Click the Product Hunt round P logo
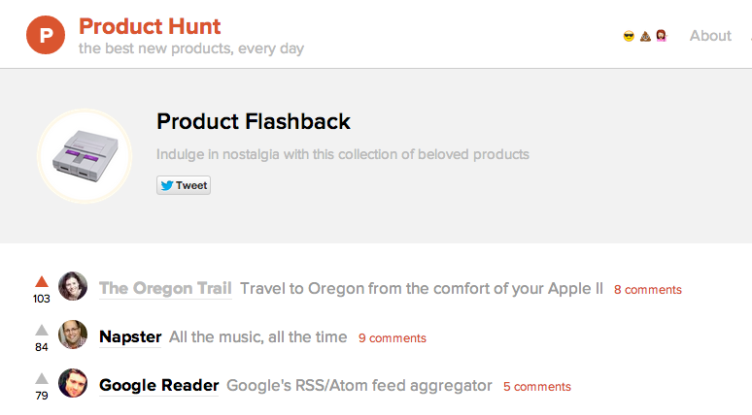The height and width of the screenshot is (415, 752). (46, 35)
